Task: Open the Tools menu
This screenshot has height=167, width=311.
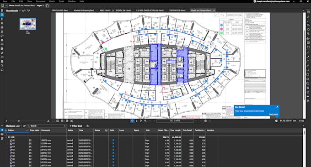Action: (61, 1)
